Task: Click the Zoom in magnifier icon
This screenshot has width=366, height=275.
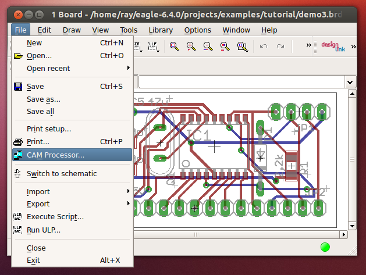Action: 191,47
